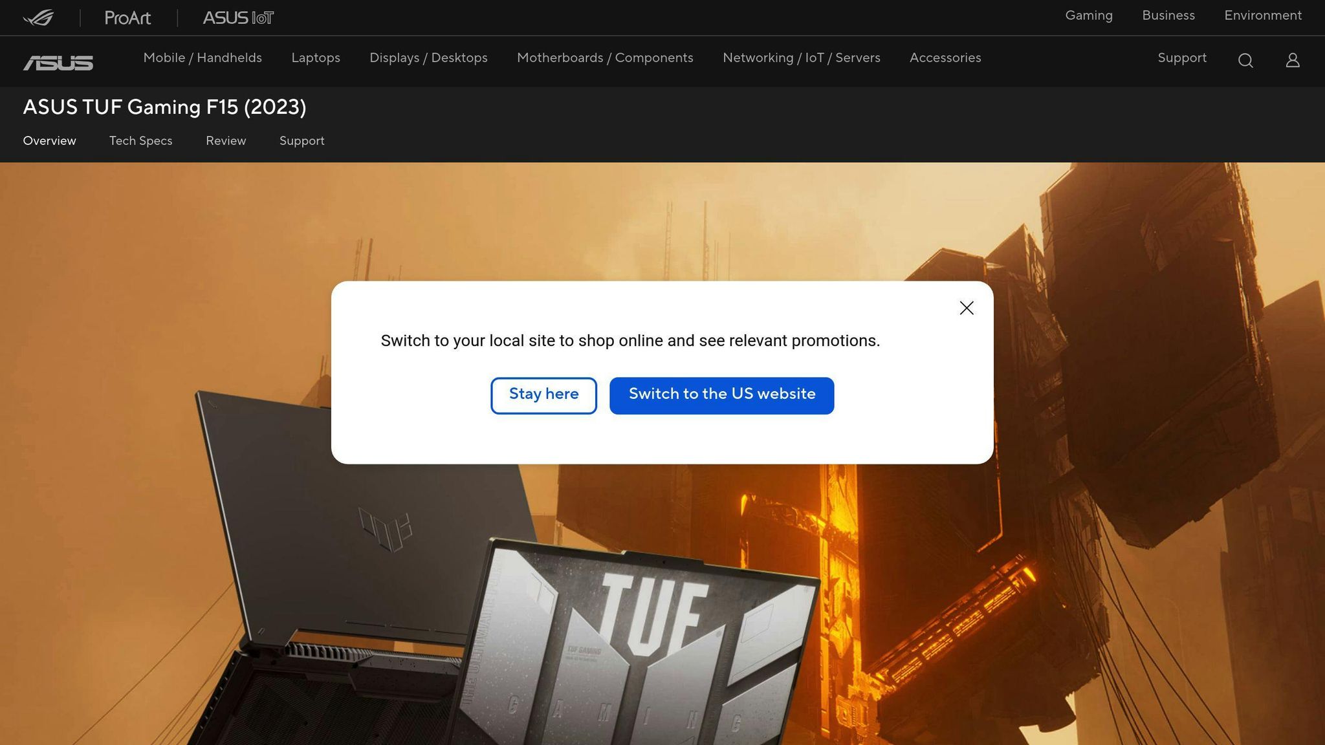Switch to the Tech Specs tab
The image size is (1325, 745).
click(140, 141)
